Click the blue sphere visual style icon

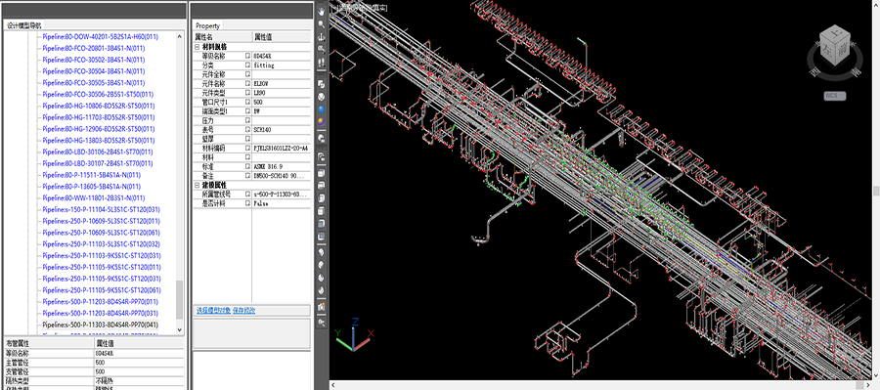(322, 108)
